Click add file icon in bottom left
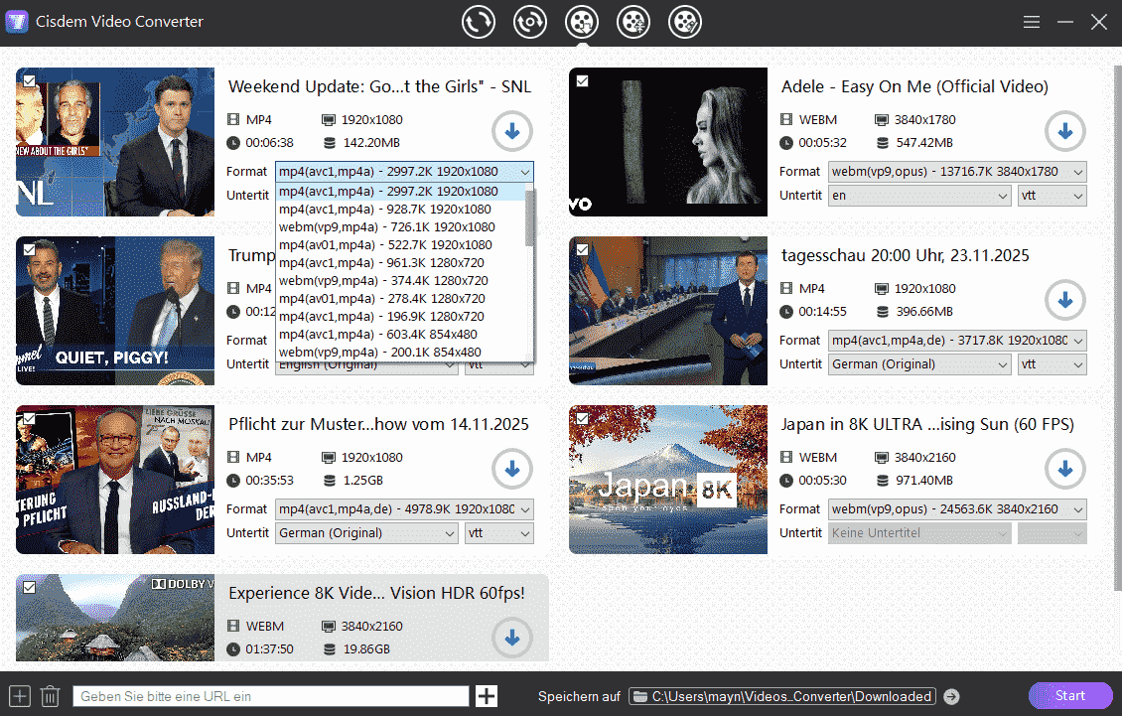 pos(20,696)
